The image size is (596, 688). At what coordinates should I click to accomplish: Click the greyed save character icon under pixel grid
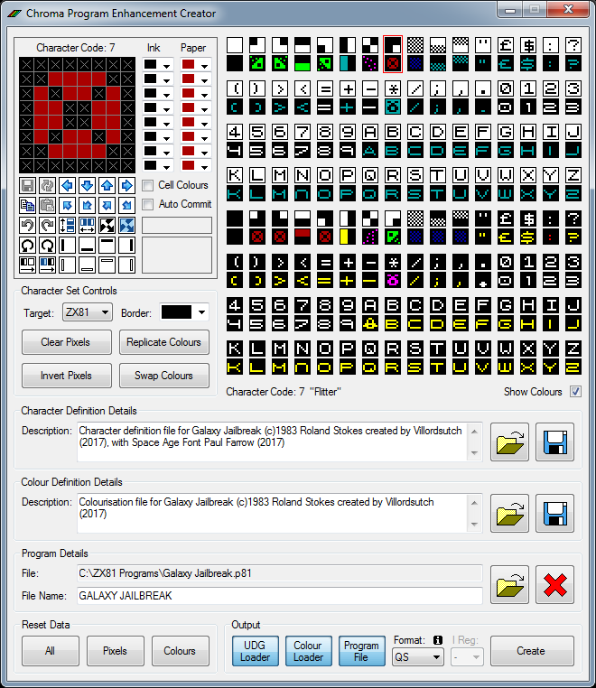pyautogui.click(x=28, y=186)
